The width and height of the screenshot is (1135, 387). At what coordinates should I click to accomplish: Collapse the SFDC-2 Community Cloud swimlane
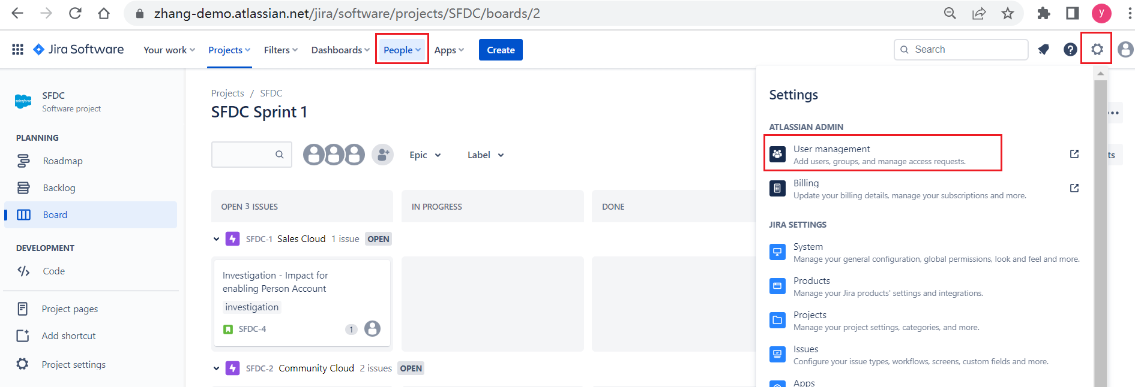click(x=216, y=368)
